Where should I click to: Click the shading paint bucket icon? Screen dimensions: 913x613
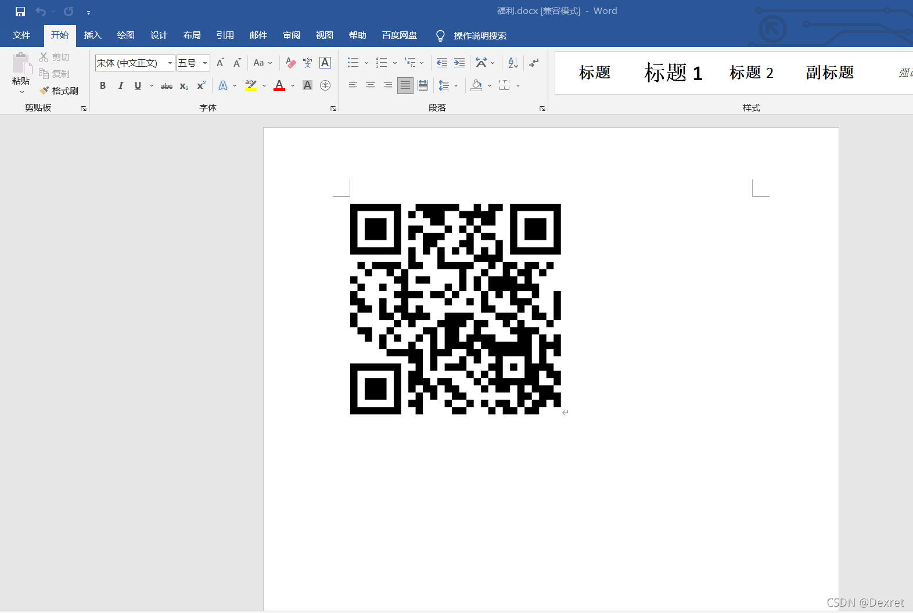(476, 85)
